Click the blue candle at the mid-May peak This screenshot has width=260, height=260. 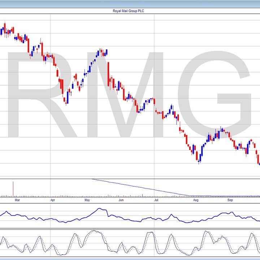pos(107,52)
